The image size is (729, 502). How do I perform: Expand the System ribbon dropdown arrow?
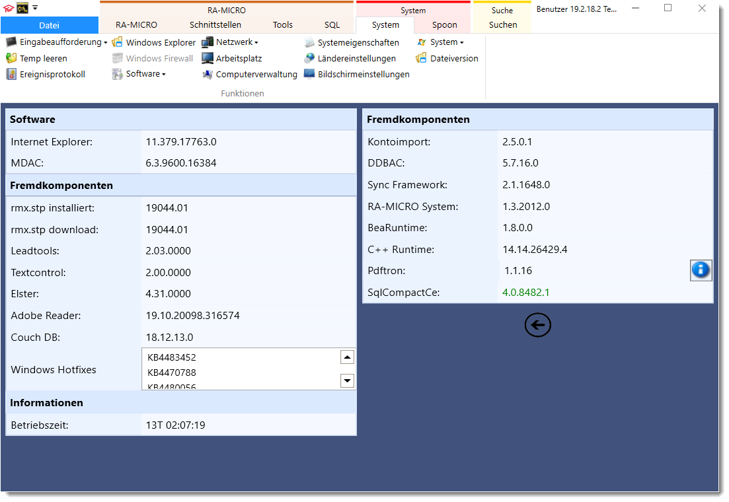pyautogui.click(x=462, y=43)
